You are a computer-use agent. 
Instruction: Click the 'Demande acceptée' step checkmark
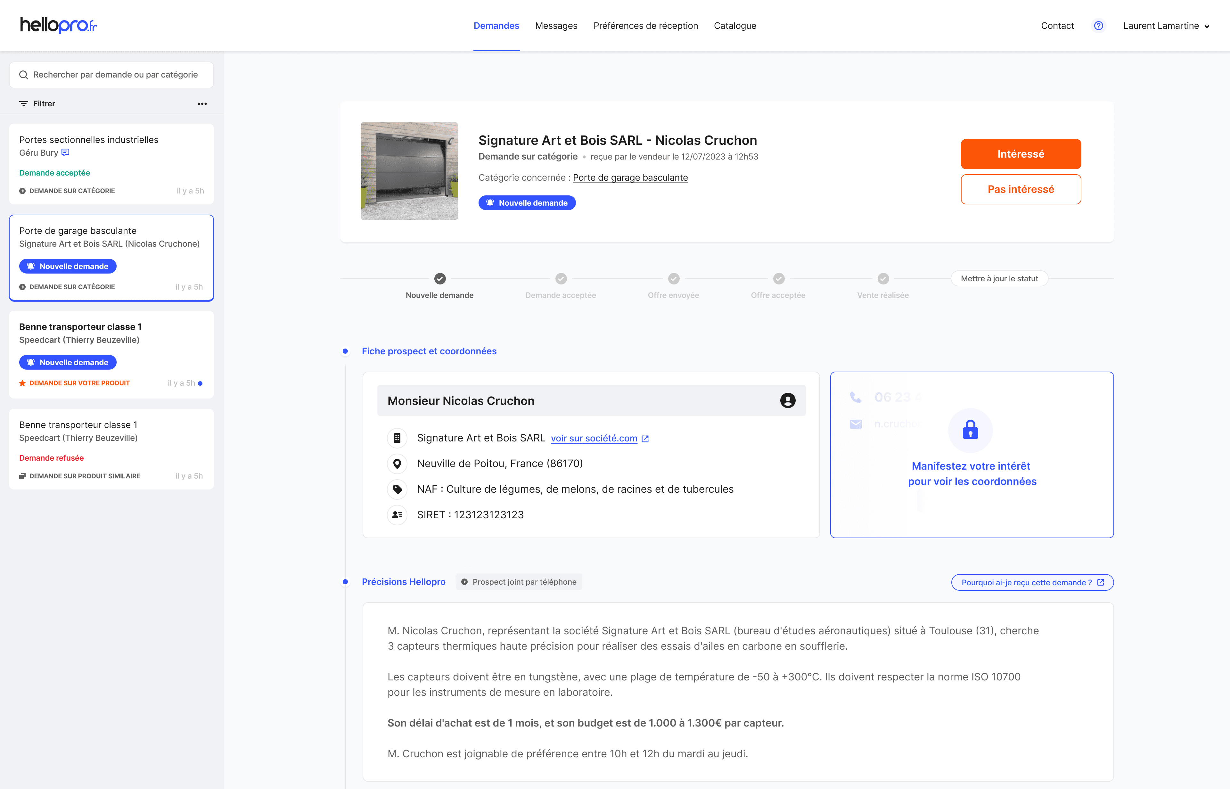(x=561, y=279)
